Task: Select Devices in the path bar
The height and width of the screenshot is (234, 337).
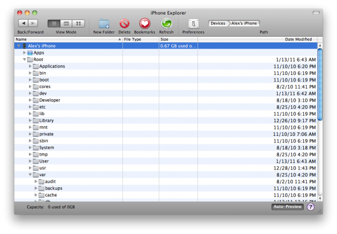Action: point(218,23)
